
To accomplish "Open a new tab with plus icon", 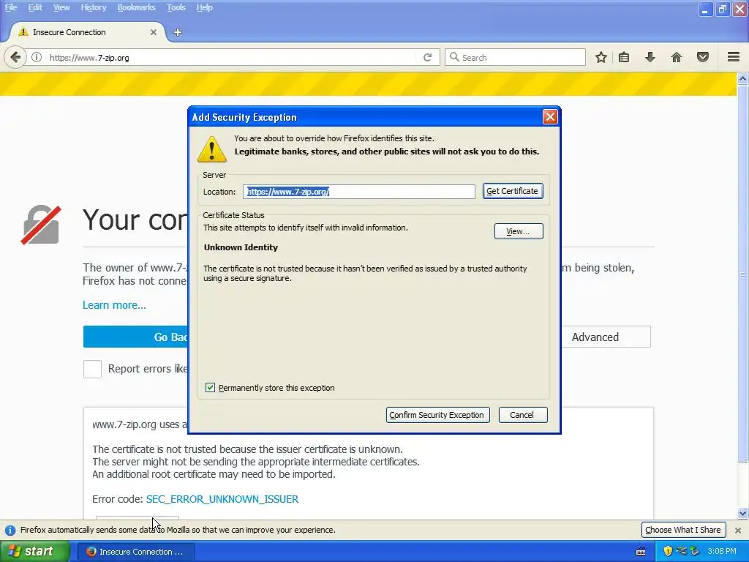I will [x=178, y=32].
